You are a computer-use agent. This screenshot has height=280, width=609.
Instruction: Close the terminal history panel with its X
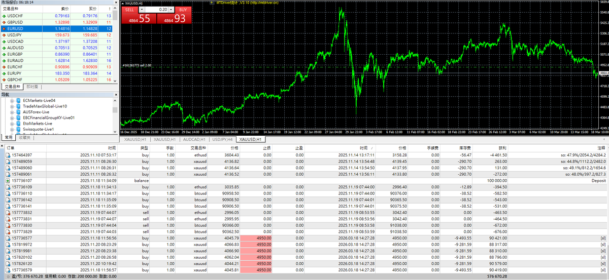click(2, 147)
